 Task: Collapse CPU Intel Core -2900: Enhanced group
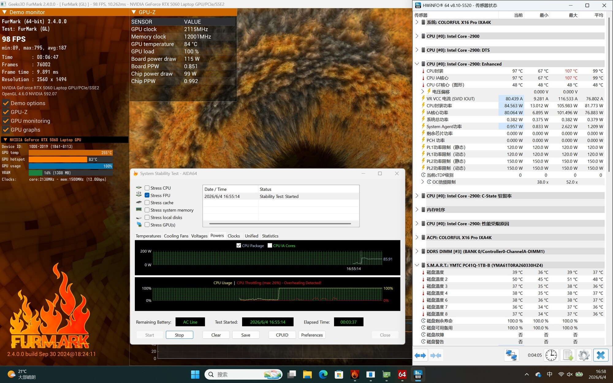click(417, 64)
